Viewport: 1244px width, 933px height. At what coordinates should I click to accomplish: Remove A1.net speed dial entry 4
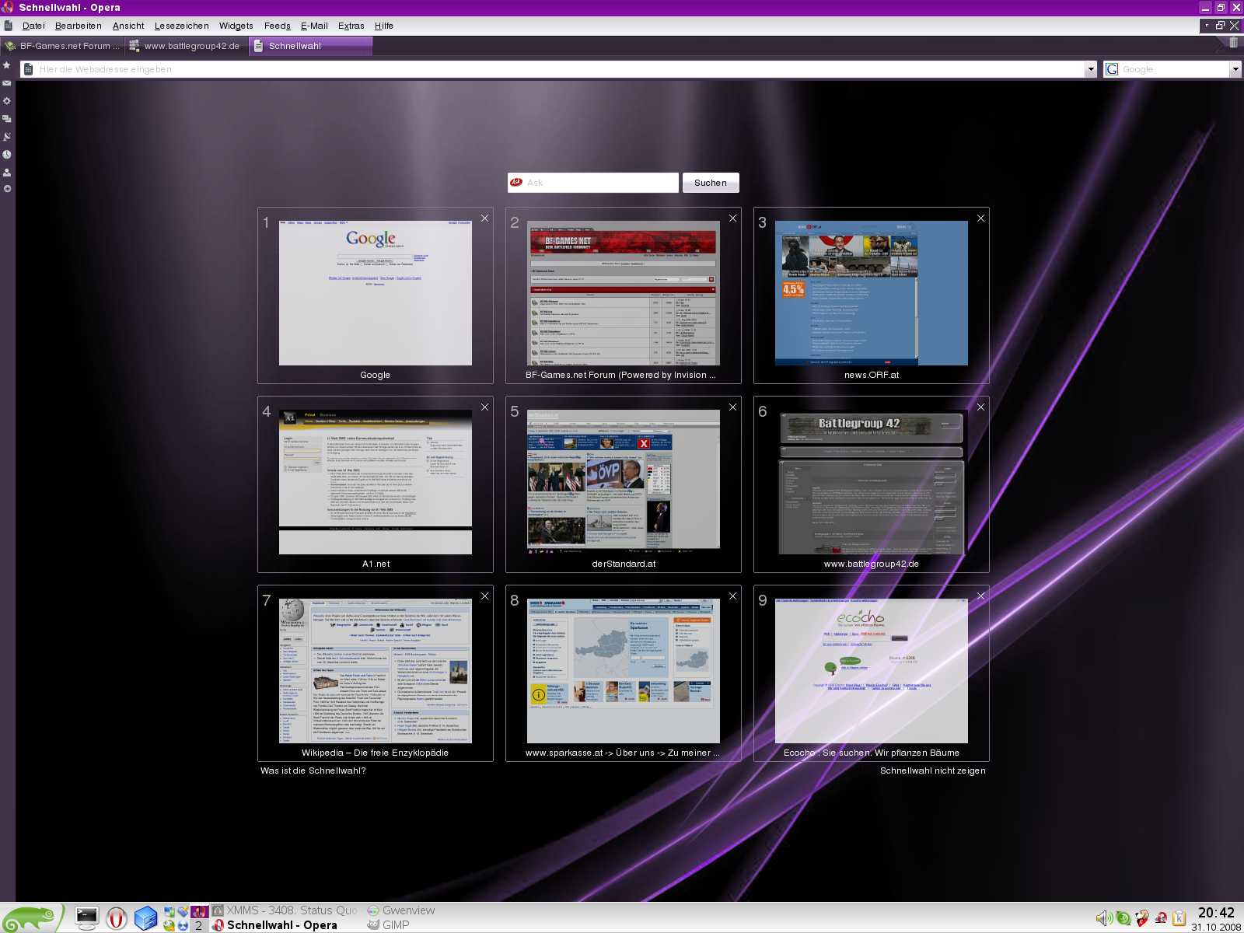484,407
